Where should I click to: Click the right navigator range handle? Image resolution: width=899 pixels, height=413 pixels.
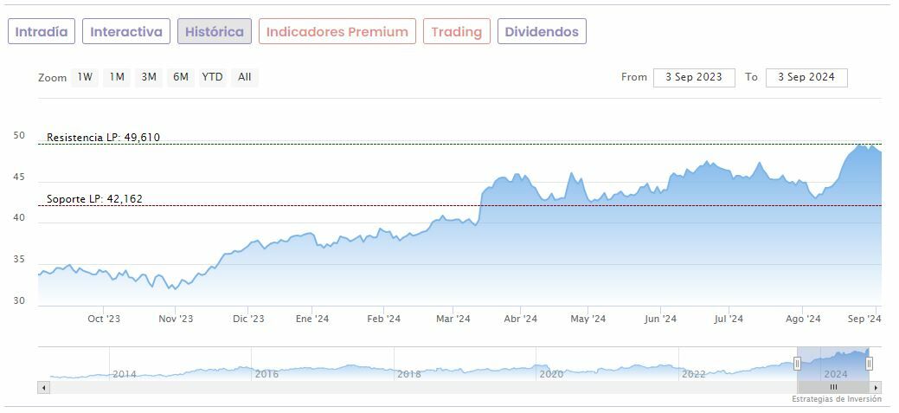click(870, 364)
